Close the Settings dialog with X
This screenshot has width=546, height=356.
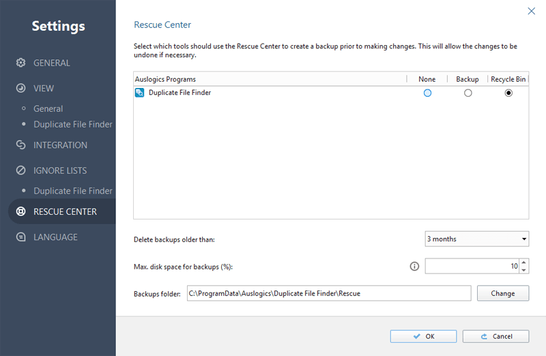point(532,11)
